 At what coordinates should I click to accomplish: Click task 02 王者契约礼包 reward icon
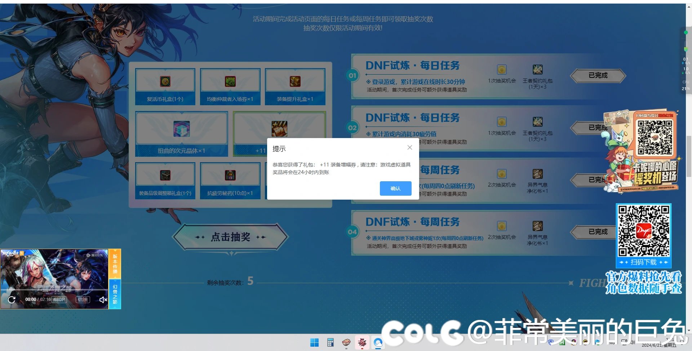[537, 122]
